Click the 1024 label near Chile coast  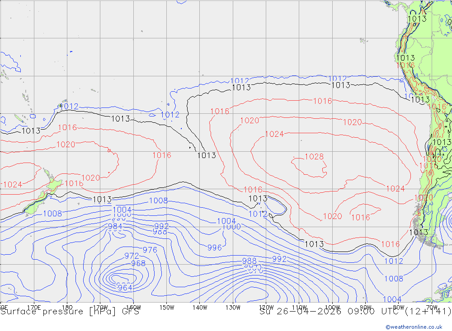click(x=395, y=189)
